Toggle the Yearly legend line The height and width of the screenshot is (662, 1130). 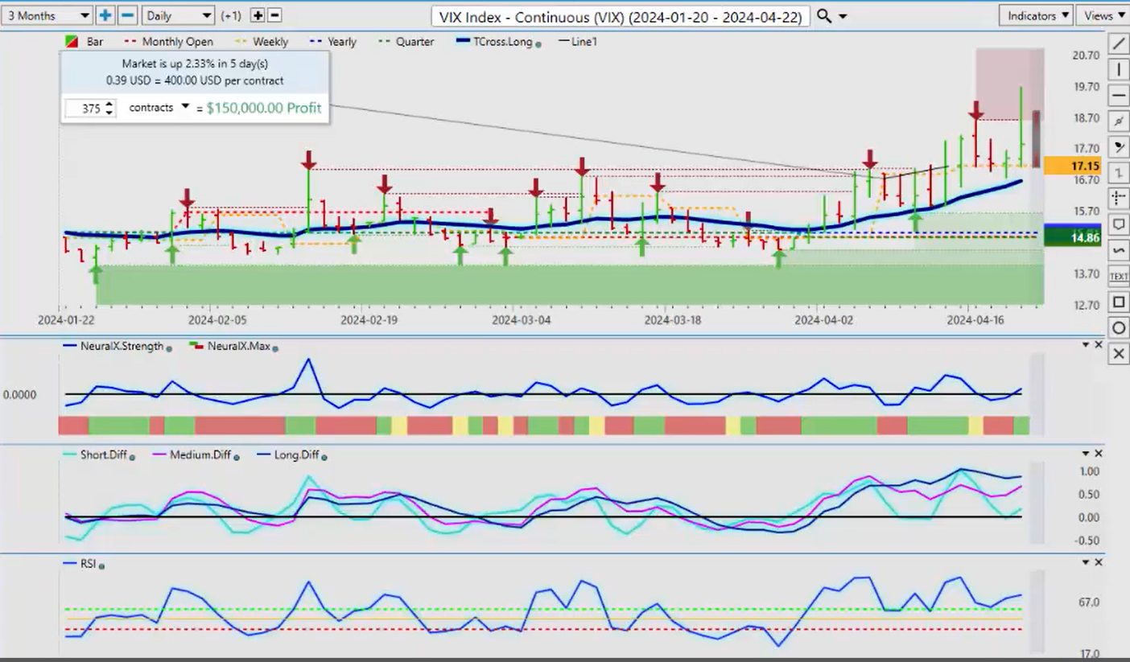(332, 42)
